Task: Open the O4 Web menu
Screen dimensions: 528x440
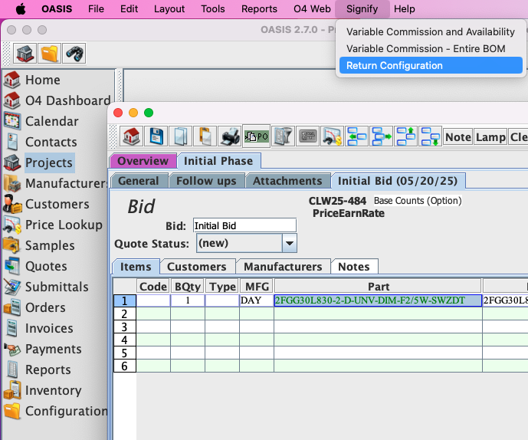Action: (x=312, y=9)
